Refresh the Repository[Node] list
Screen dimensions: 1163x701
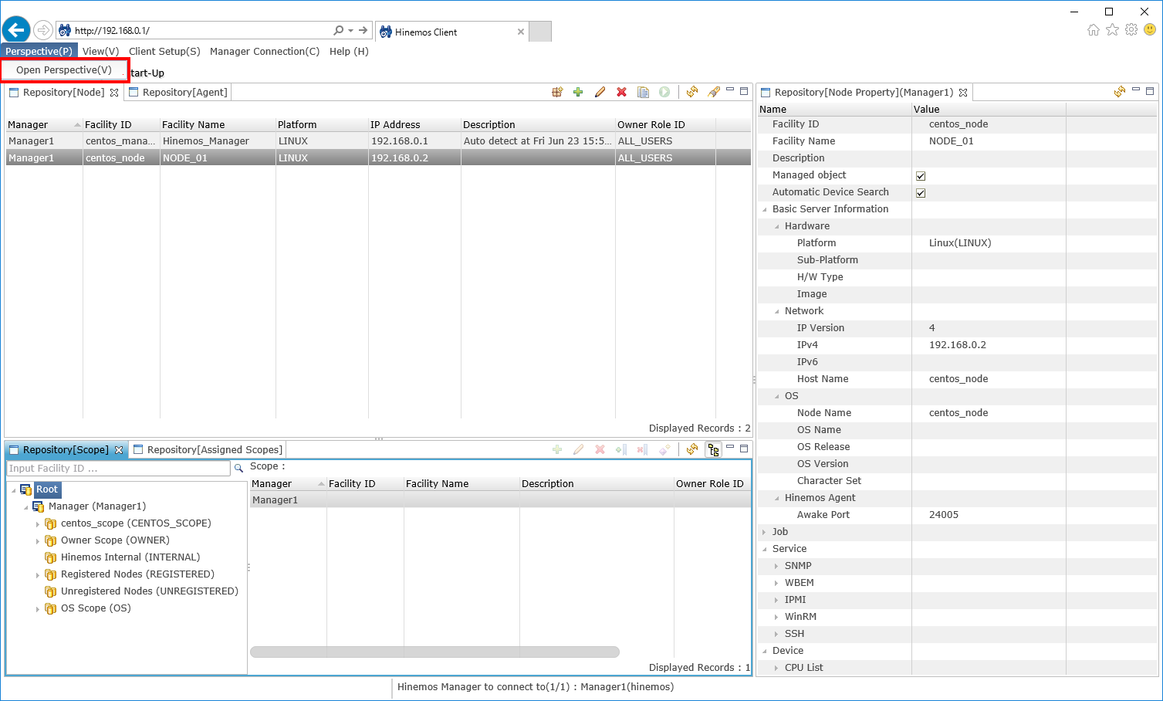(692, 92)
